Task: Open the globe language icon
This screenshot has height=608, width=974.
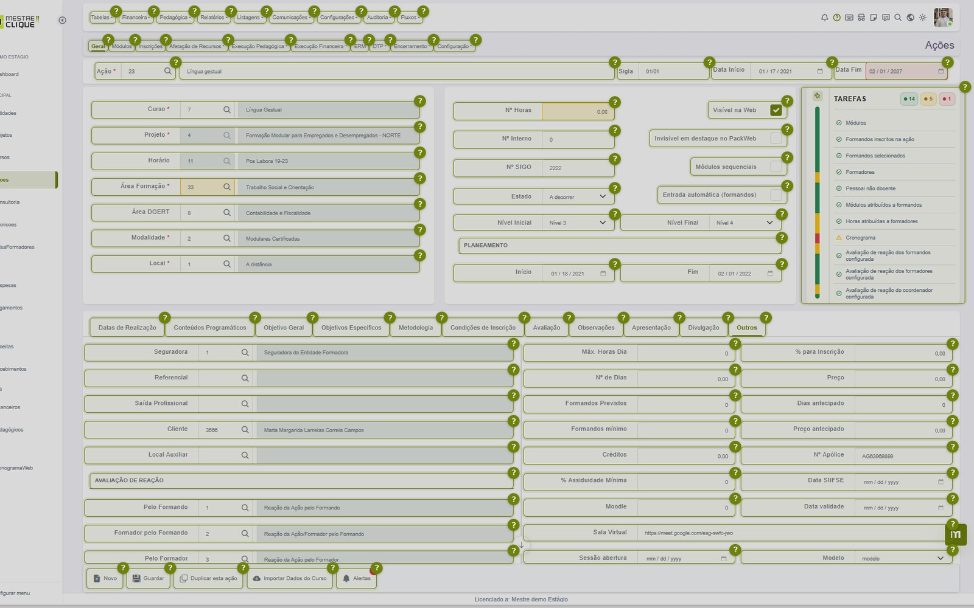Action: click(x=910, y=18)
